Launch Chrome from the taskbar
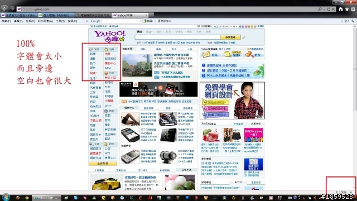This screenshot has height=201, width=357. [26, 198]
